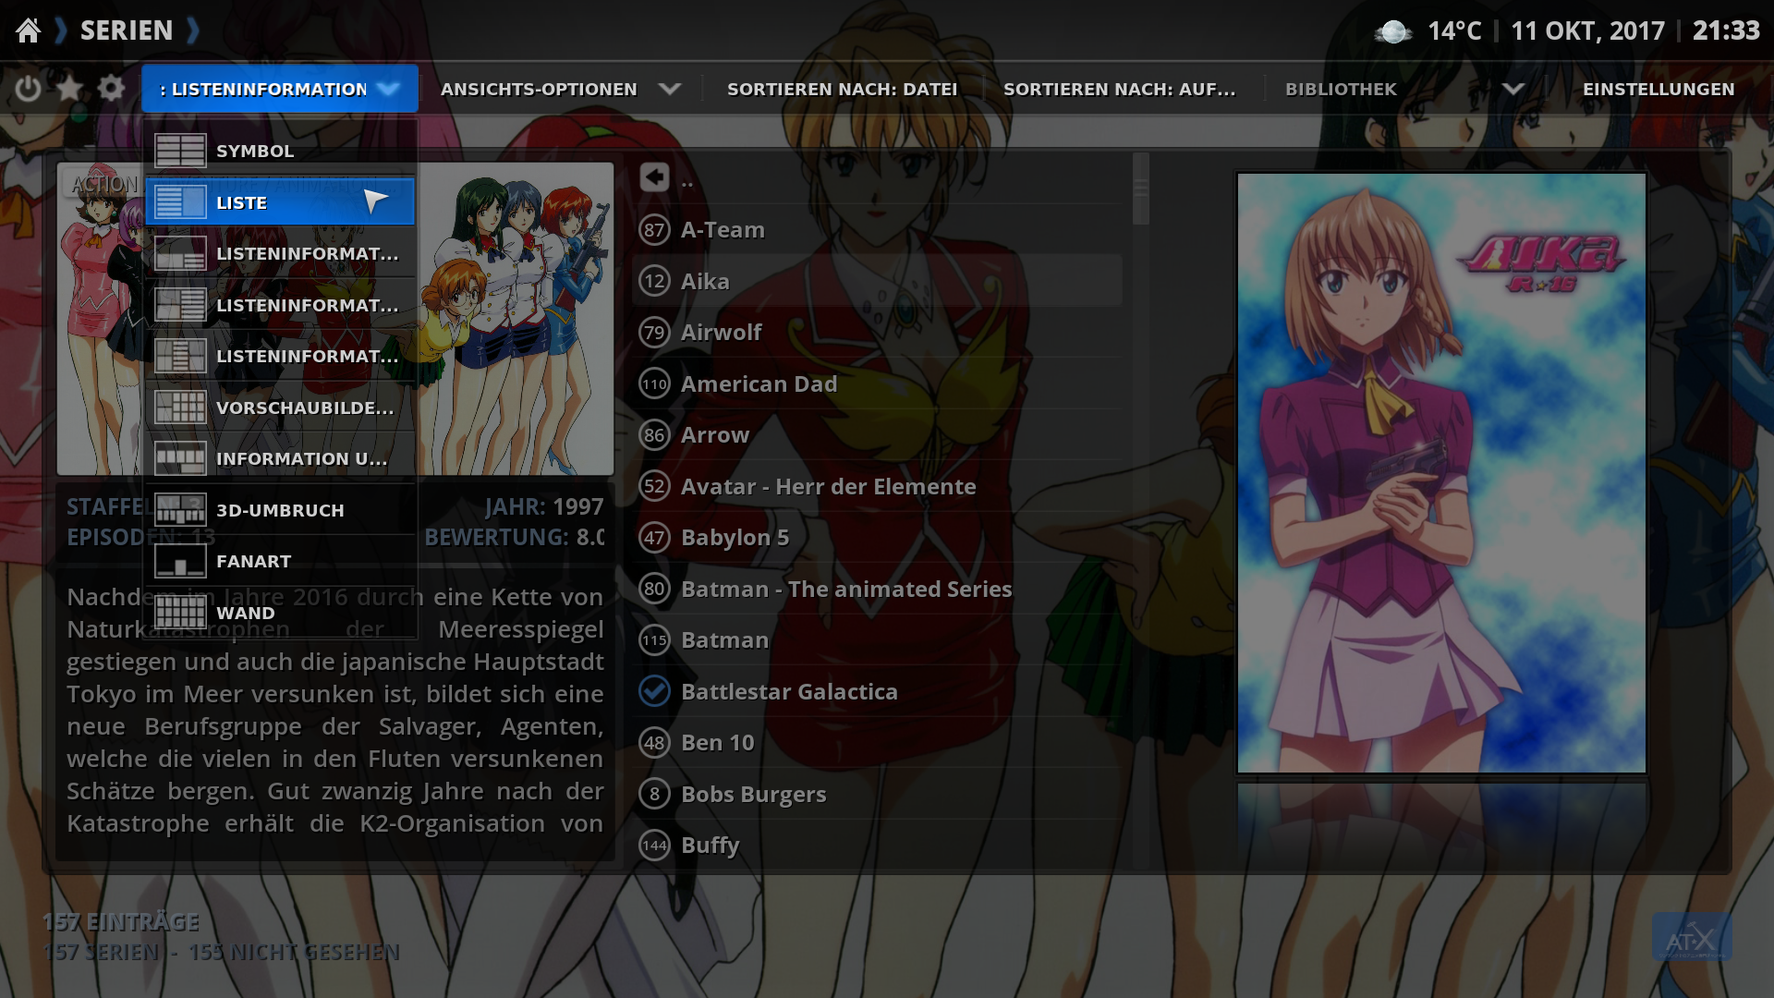Select the Fanart menu label
1774x998 pixels.
[x=253, y=561]
